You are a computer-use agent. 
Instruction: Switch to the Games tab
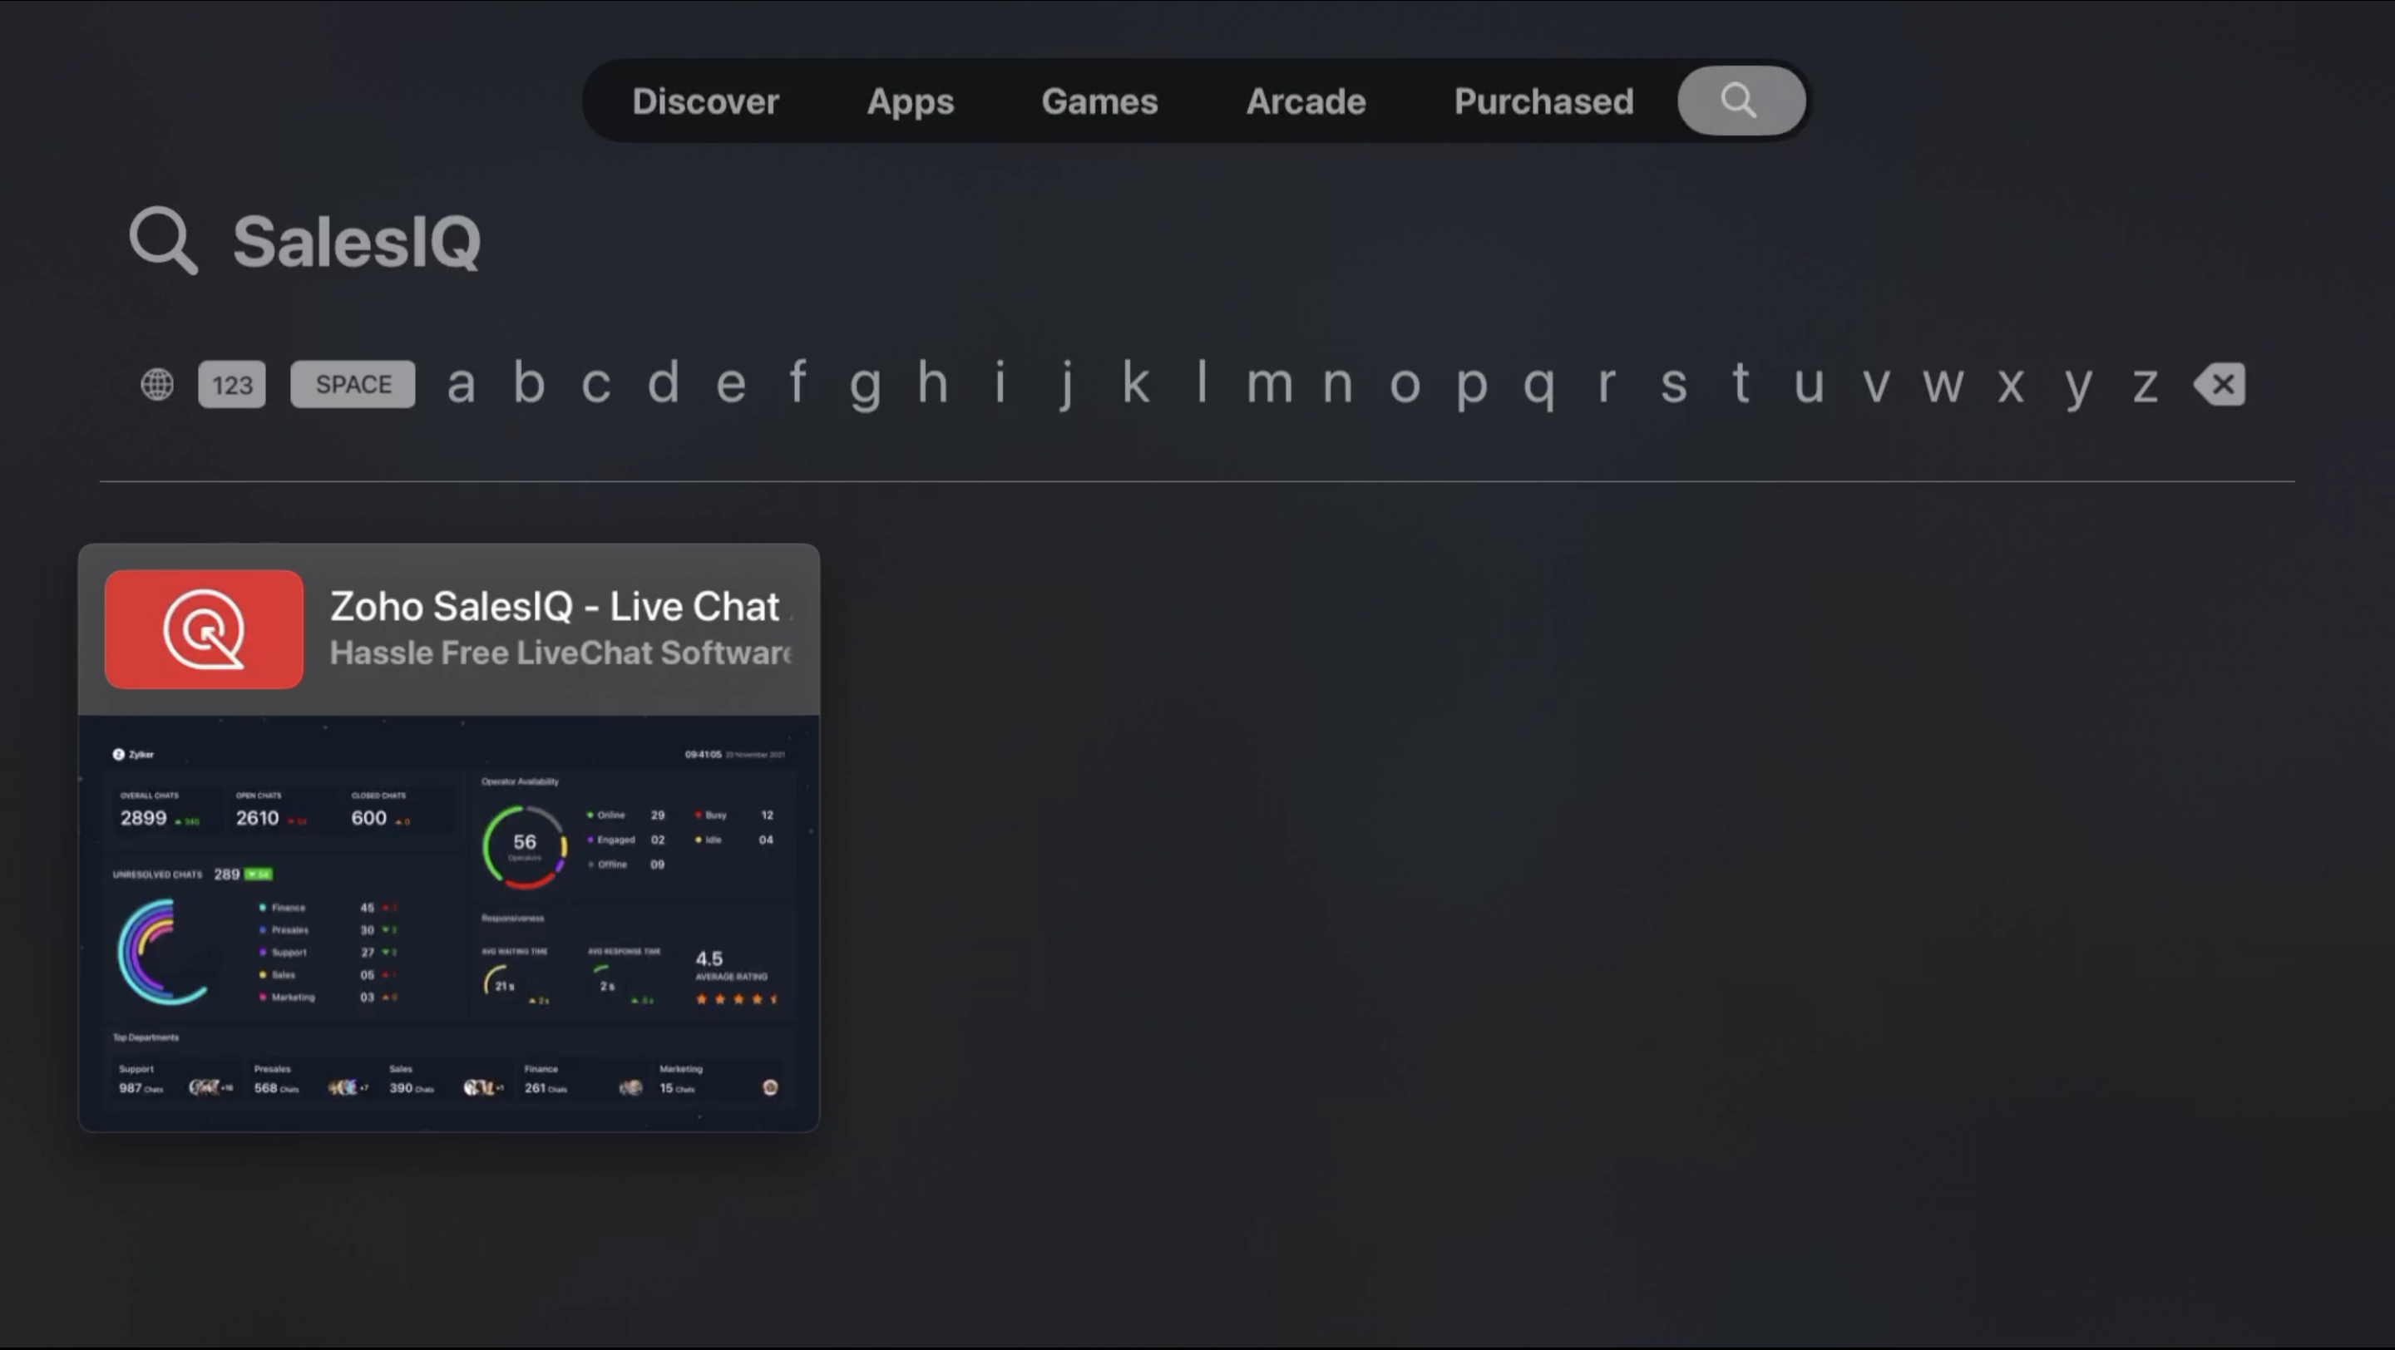(x=1099, y=101)
